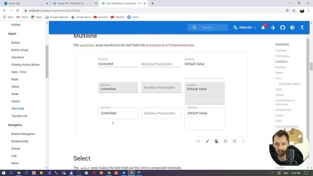Open the edit website colors icon
The height and width of the screenshot is (176, 313).
(x=273, y=27)
